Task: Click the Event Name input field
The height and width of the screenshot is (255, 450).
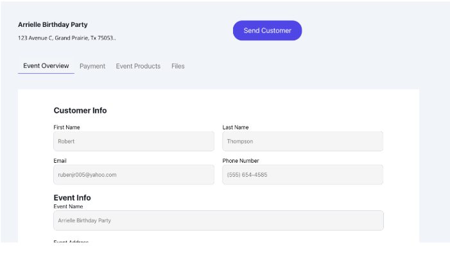Action: coord(218,220)
